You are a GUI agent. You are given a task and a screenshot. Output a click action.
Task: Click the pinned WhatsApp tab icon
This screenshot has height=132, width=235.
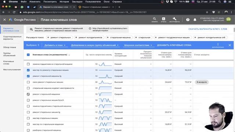point(22,7)
